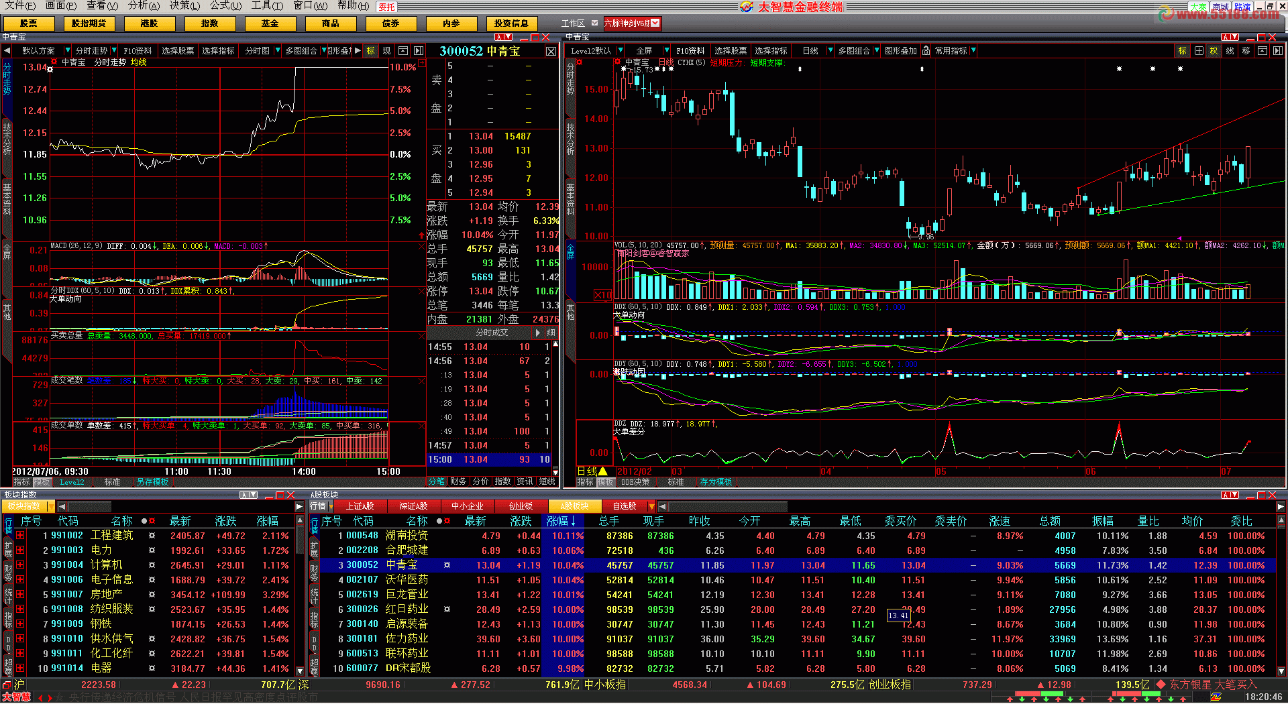The image size is (1288, 704).
Task: Toggle 标 icon in left intraday chart toolbar
Action: click(x=370, y=51)
